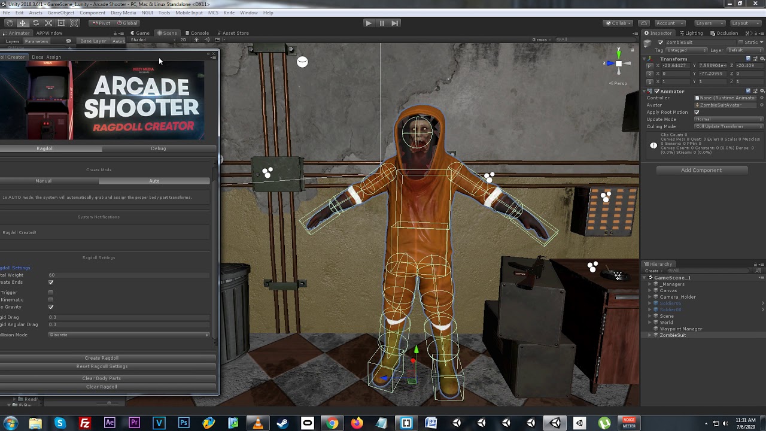Screen dimensions: 766x431
Task: Toggle Apply Root Motion checkbox
Action: 697,112
